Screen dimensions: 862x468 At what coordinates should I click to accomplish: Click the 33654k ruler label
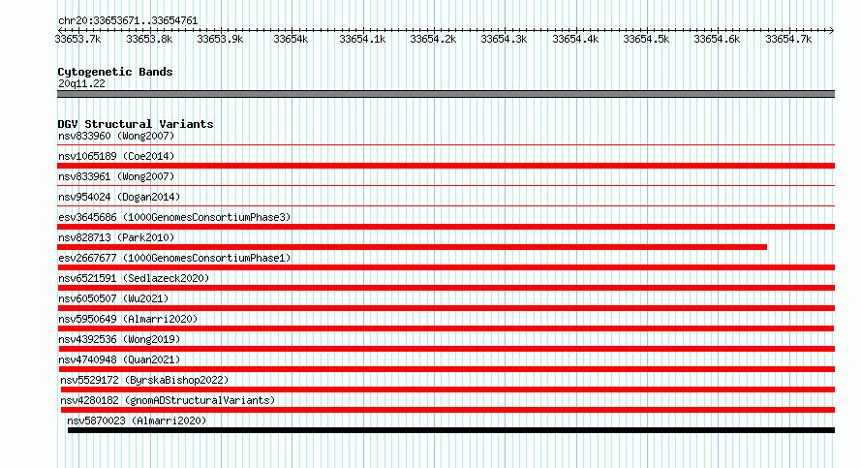(291, 39)
